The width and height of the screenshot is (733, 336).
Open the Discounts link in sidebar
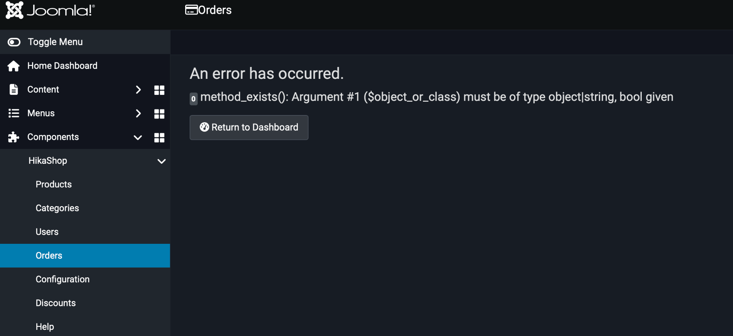pos(56,303)
